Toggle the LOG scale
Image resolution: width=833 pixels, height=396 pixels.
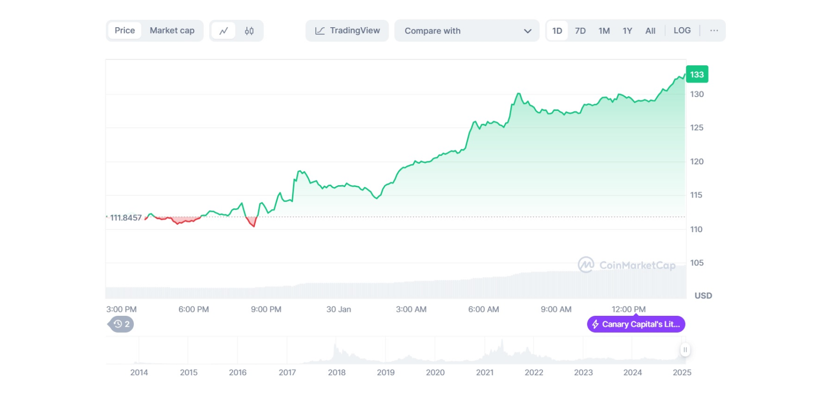(x=682, y=31)
